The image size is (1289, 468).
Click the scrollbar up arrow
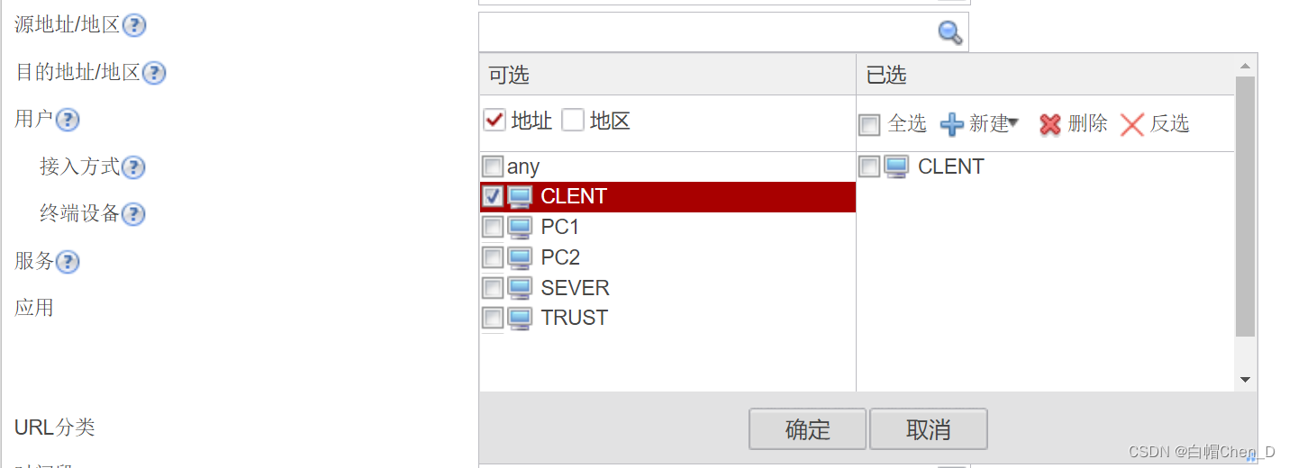[1245, 66]
